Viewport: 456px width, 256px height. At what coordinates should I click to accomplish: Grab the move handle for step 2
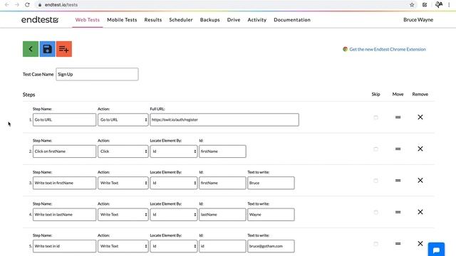(x=398, y=149)
